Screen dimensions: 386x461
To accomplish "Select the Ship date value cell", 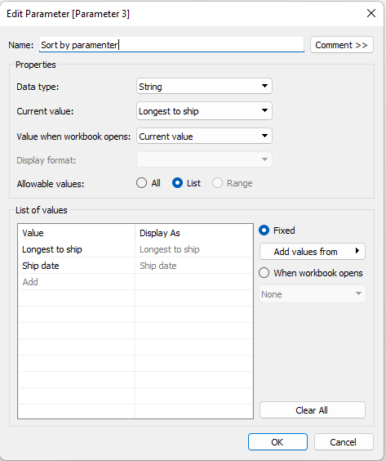I will coord(77,266).
